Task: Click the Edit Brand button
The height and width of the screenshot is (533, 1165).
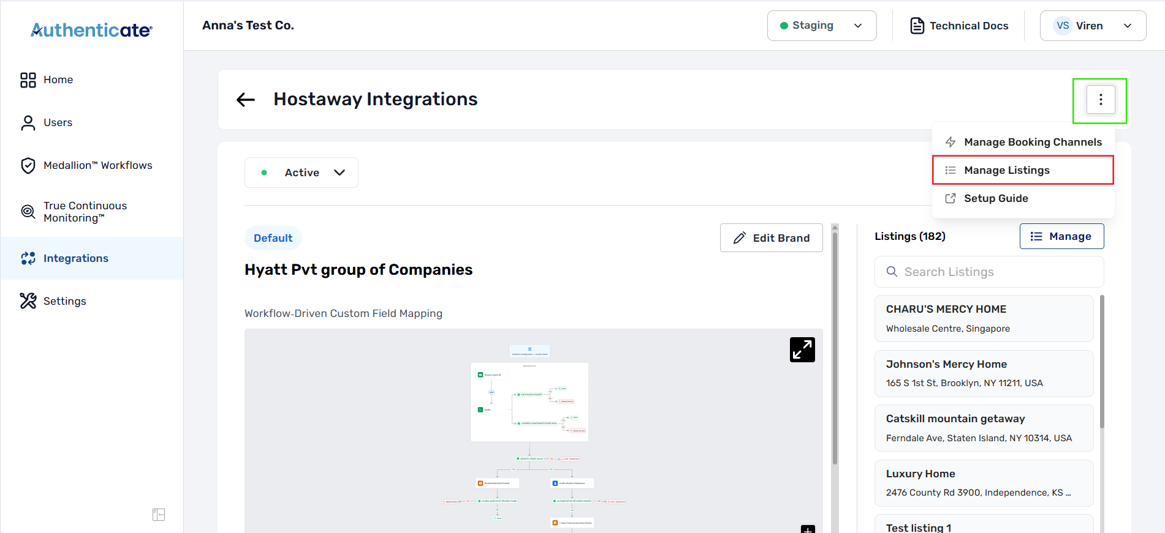Action: (772, 238)
